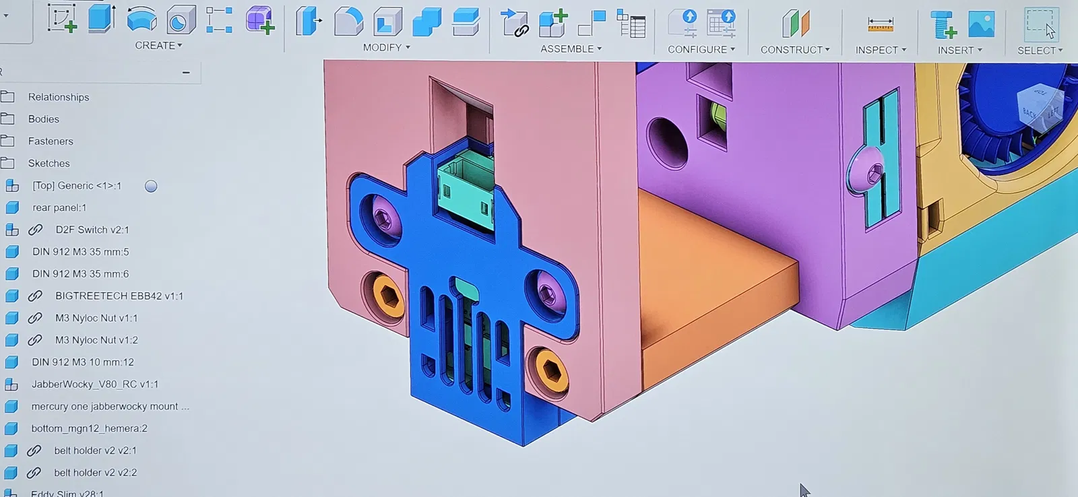
Task: Select M3 Nyloc Nut v1:2
Action: coord(96,340)
